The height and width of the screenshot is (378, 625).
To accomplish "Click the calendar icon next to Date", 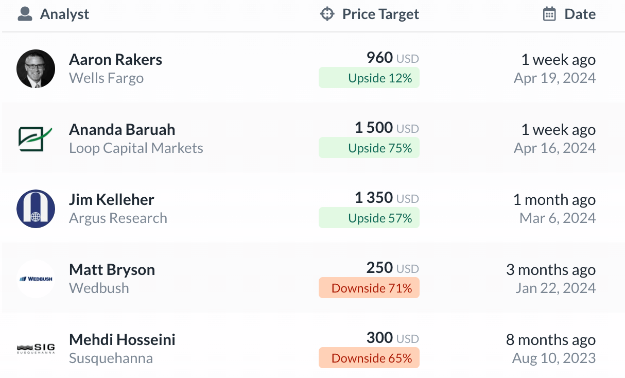I will click(x=549, y=14).
